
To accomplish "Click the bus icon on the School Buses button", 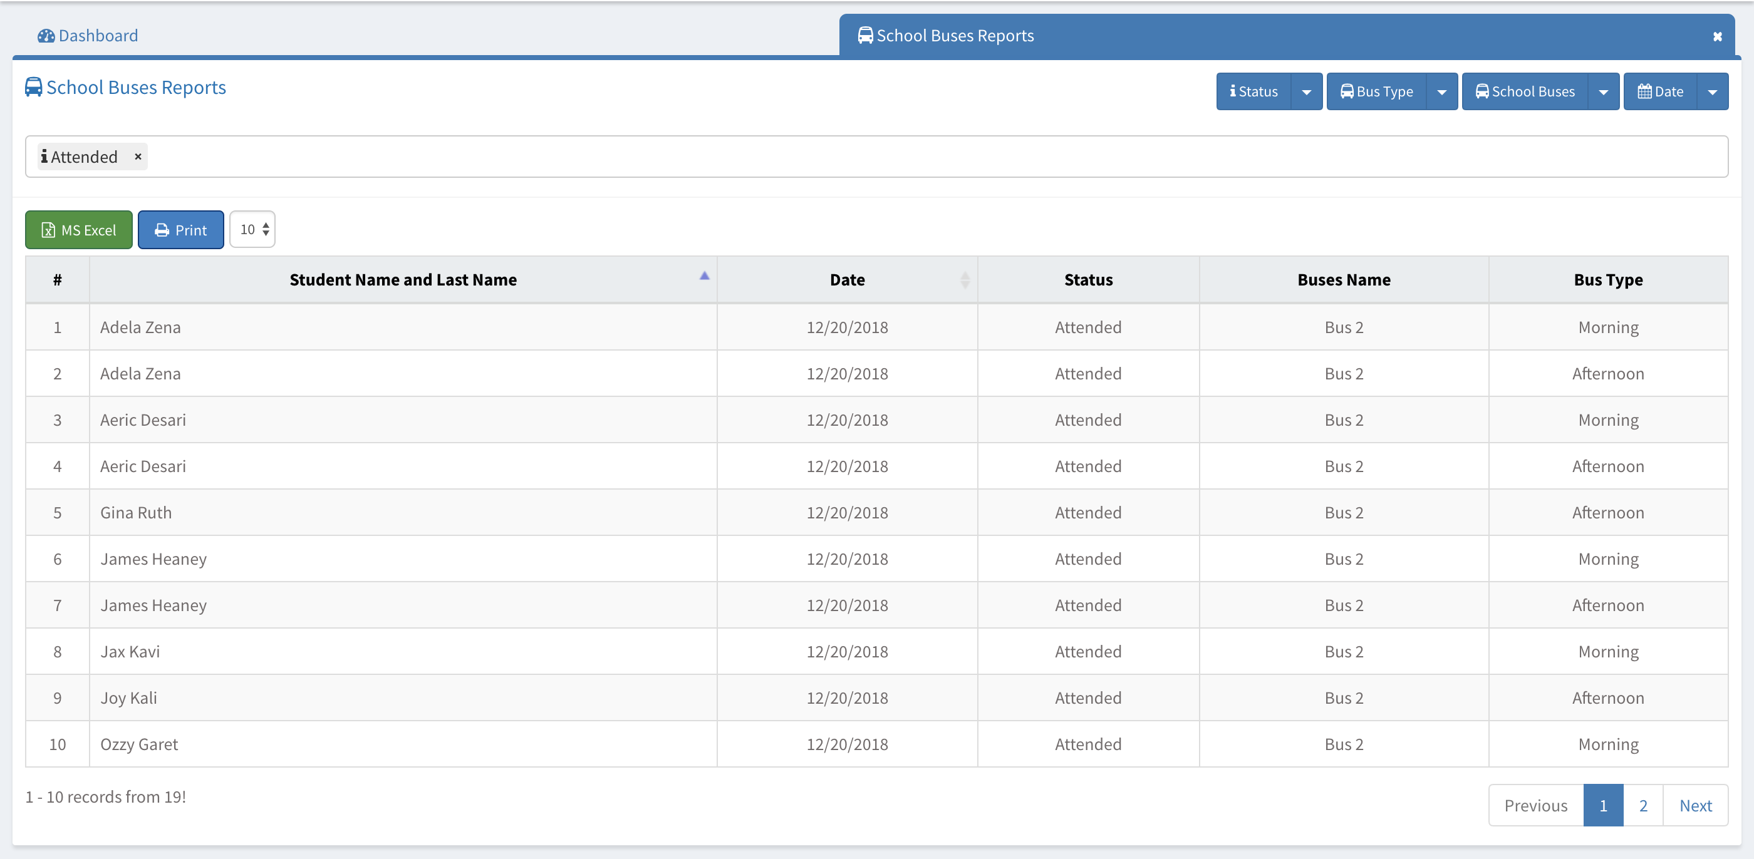I will click(x=1482, y=91).
